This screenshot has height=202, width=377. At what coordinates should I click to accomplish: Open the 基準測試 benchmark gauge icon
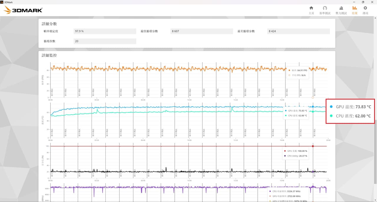(325, 8)
